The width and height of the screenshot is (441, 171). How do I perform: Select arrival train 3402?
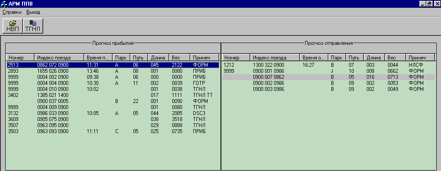[113, 95]
